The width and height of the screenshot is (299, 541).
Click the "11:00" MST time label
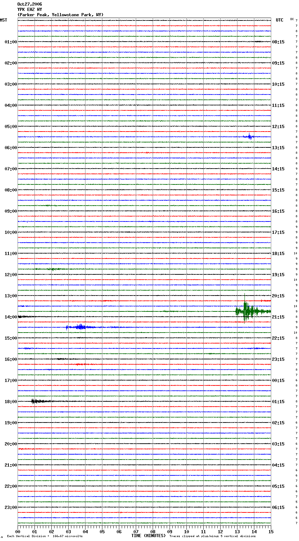point(11,254)
